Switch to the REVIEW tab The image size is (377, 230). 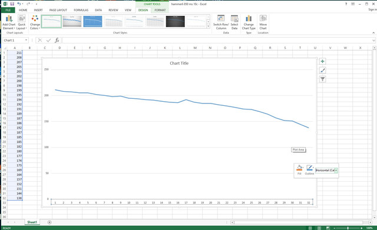(113, 10)
